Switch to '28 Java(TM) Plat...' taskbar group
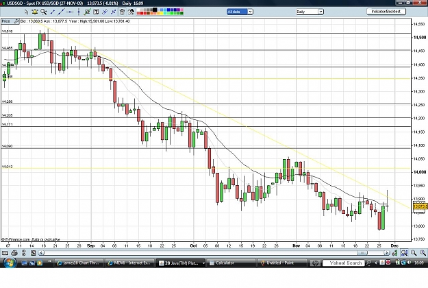Viewport: 428px width, 288px height. tap(179, 263)
